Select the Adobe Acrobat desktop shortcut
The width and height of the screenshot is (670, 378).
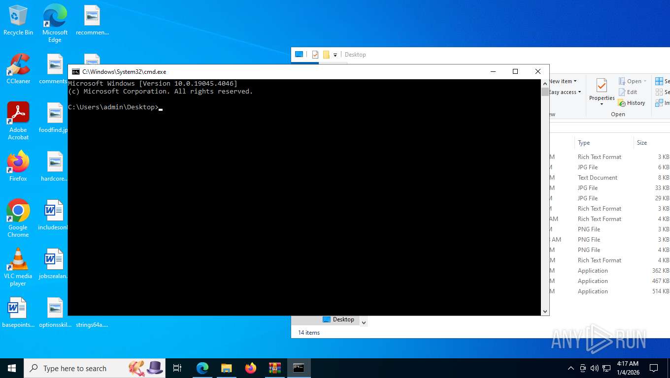point(18,121)
